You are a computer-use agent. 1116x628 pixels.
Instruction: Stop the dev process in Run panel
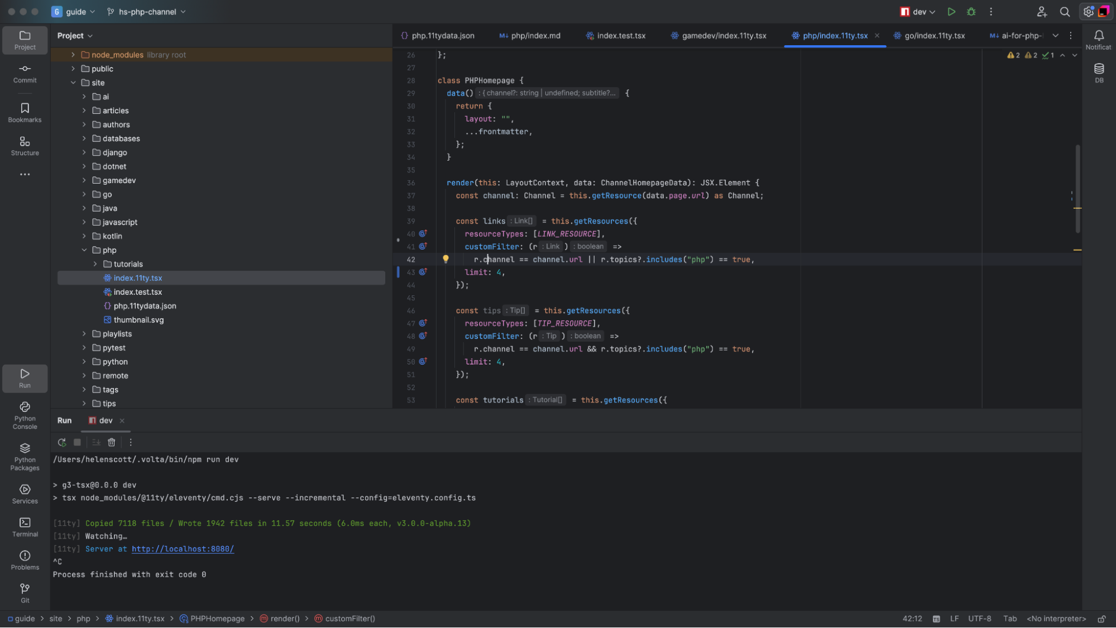click(x=77, y=443)
